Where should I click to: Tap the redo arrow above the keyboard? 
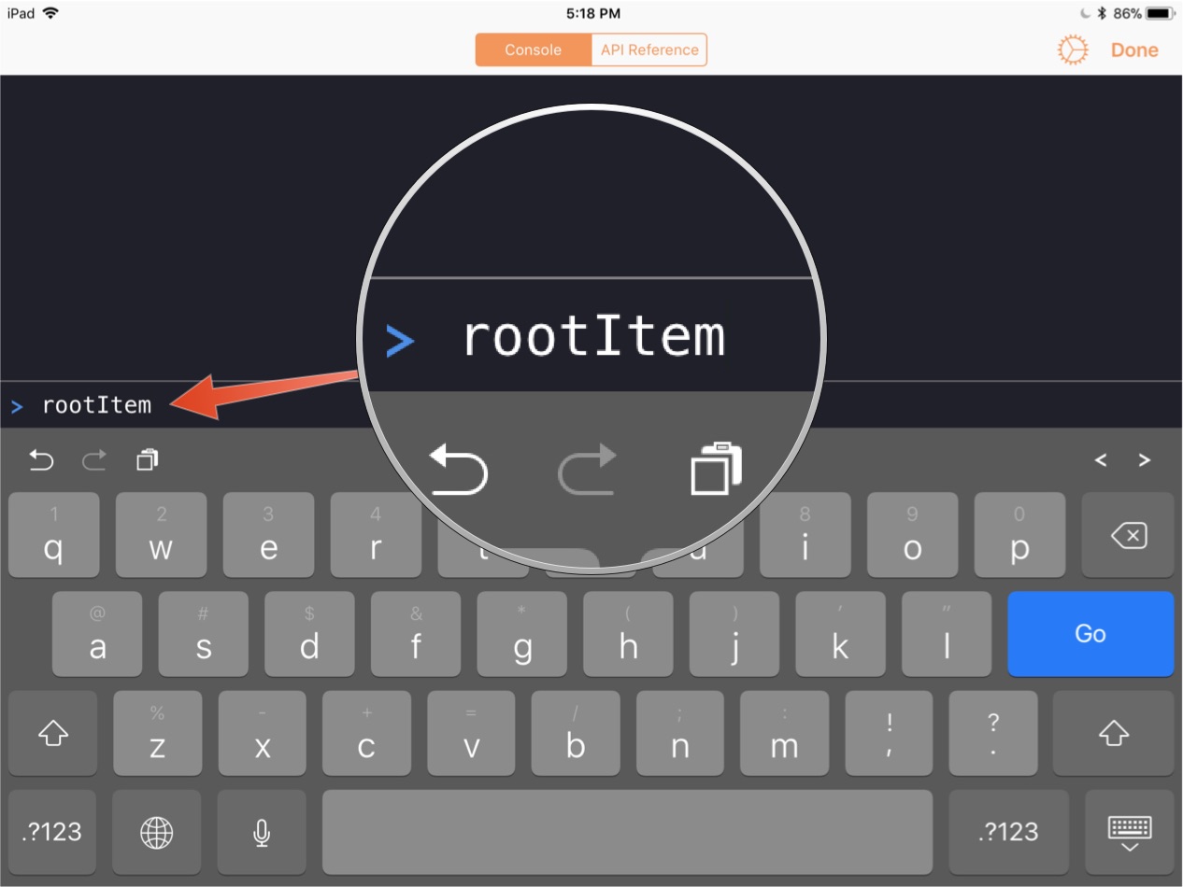click(94, 459)
